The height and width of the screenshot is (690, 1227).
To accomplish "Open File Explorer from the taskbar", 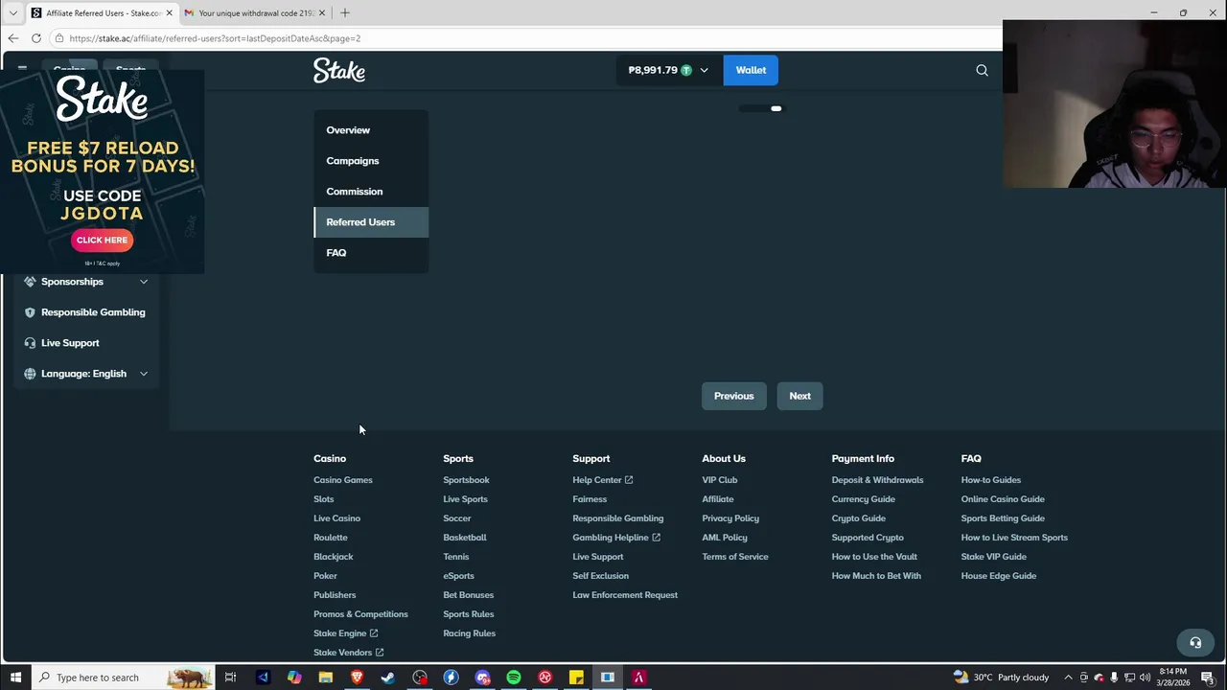I will click(326, 678).
